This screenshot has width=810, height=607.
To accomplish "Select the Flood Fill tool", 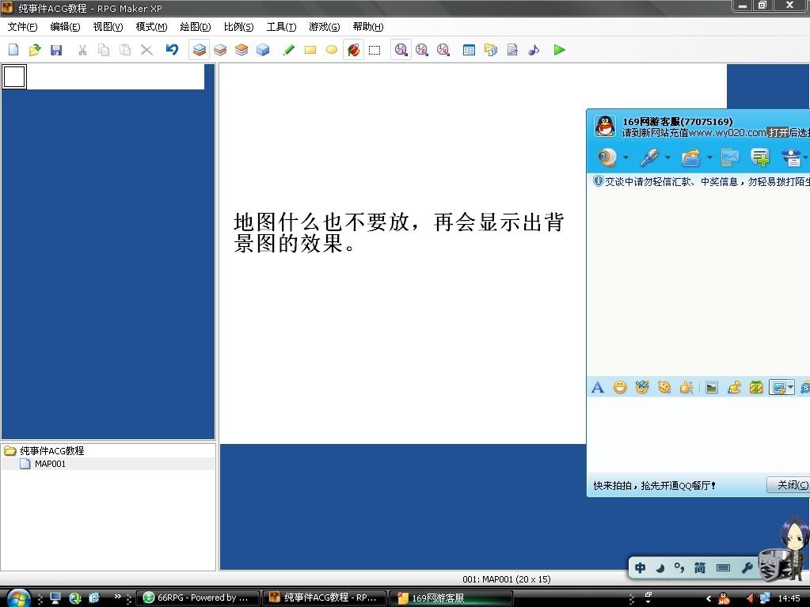I will coord(353,50).
